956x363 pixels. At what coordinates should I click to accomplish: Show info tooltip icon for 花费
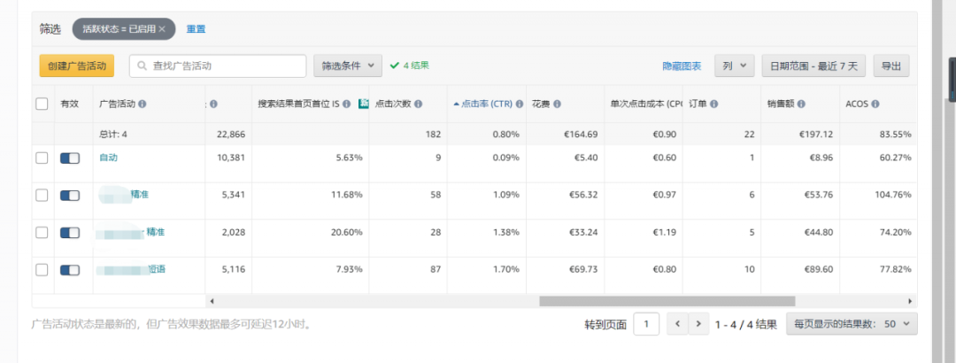point(558,104)
